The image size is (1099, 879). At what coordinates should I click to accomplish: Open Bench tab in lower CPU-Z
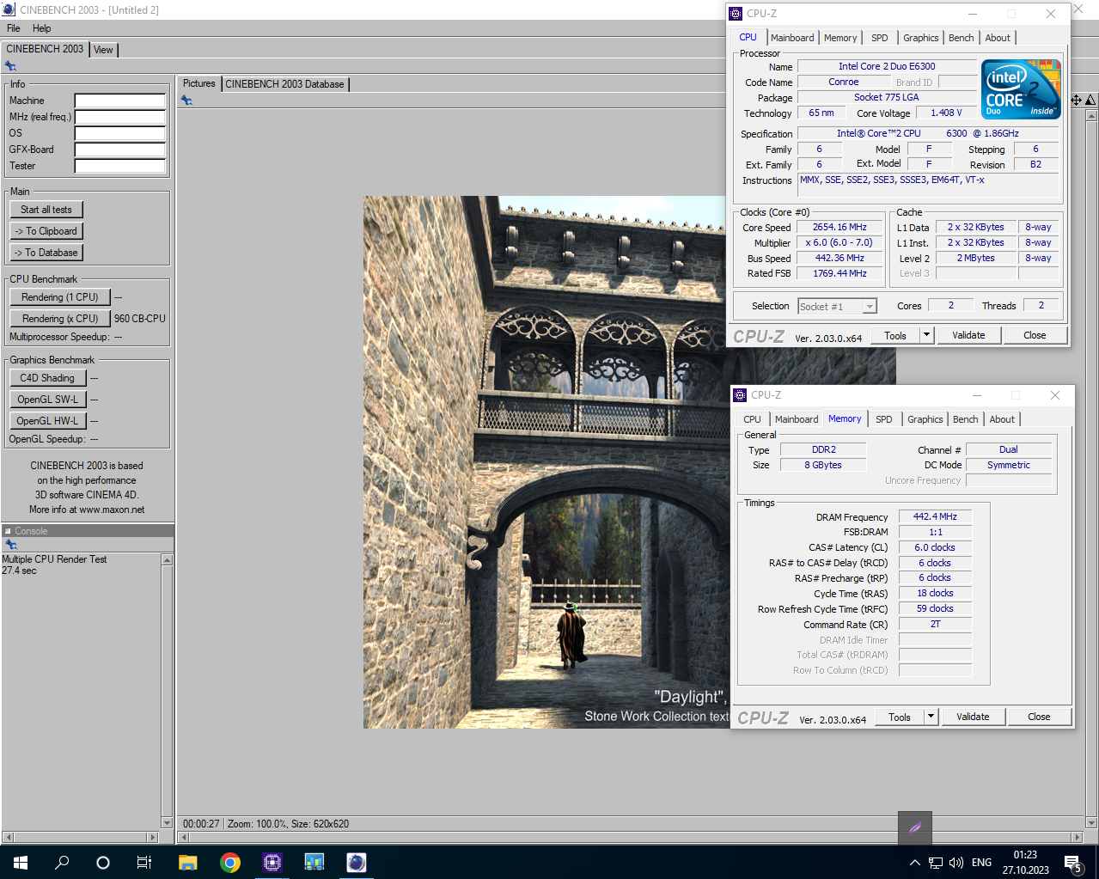coord(966,419)
